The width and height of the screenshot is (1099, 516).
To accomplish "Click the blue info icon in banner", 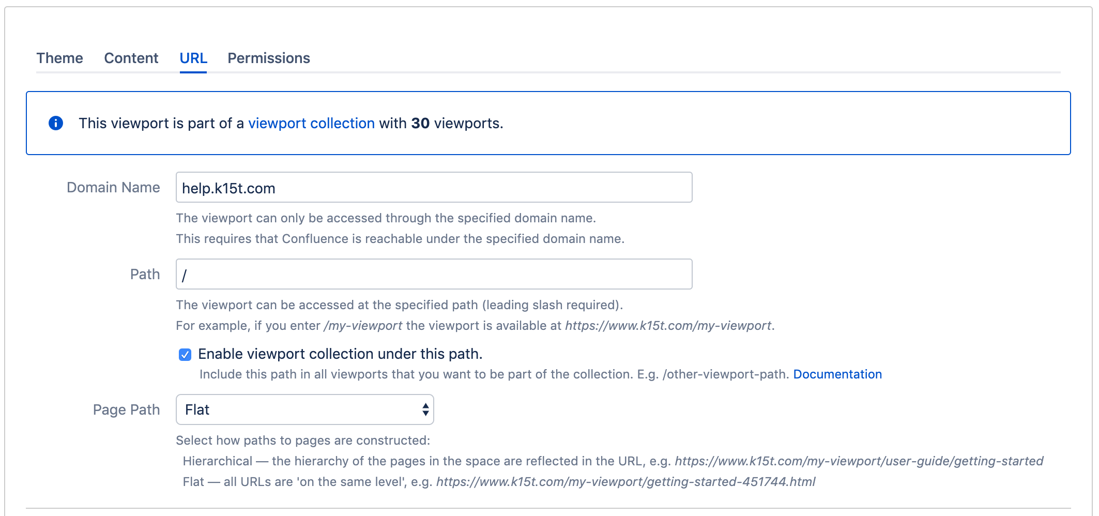I will coord(56,123).
